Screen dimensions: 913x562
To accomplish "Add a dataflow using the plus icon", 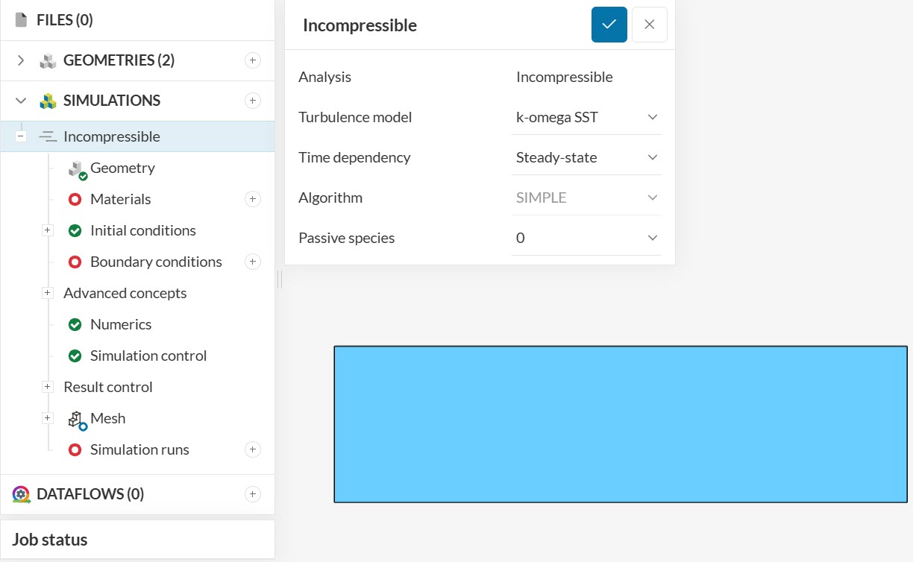I will [x=253, y=494].
